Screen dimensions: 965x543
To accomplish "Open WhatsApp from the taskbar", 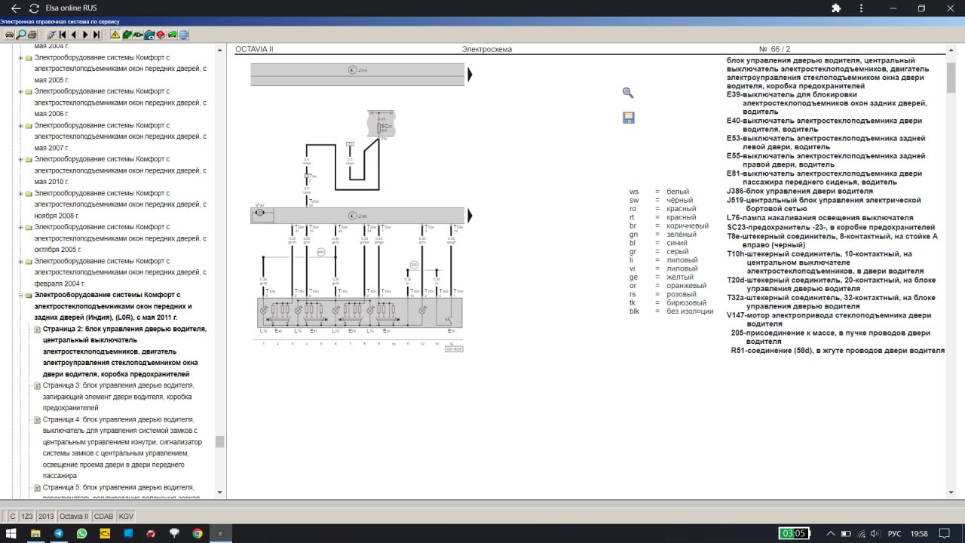I will (x=81, y=533).
